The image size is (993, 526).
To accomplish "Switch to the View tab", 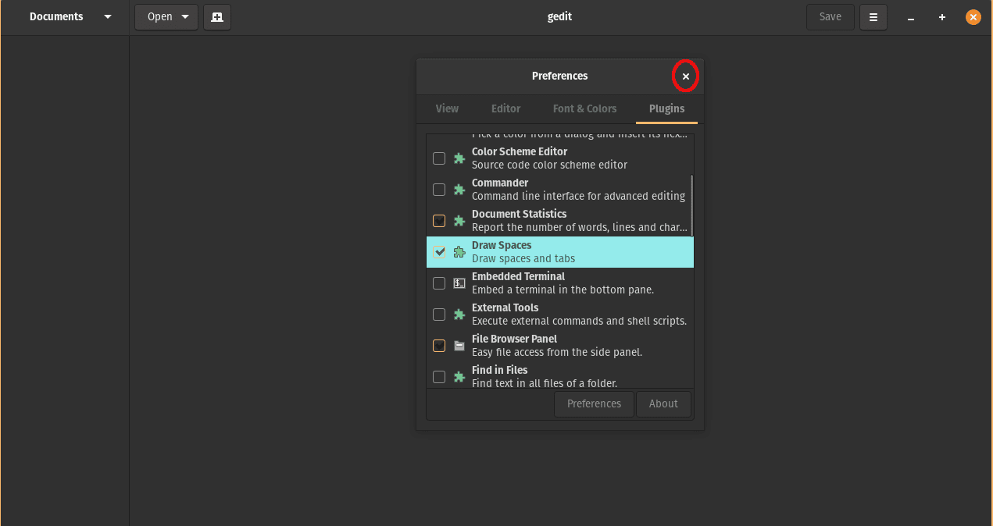I will [x=447, y=109].
